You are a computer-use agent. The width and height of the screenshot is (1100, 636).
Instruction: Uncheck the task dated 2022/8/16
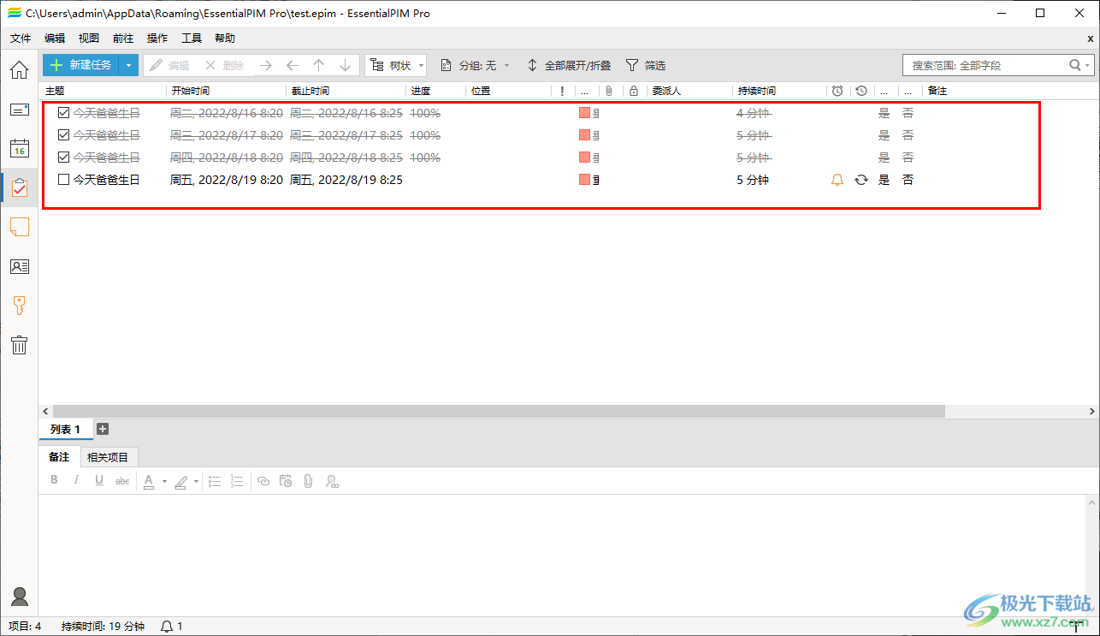63,112
